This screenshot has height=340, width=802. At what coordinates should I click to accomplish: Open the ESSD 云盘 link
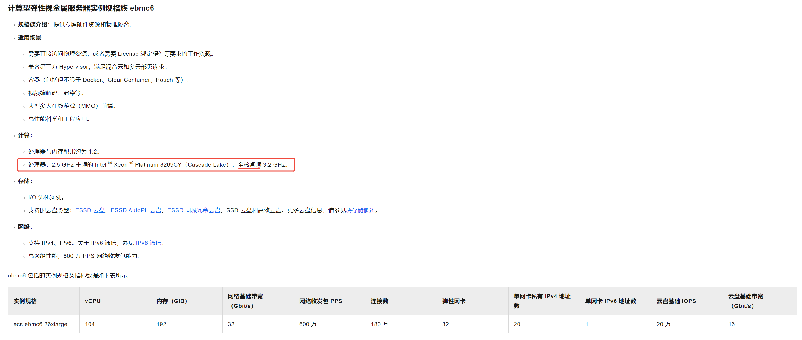pos(90,210)
